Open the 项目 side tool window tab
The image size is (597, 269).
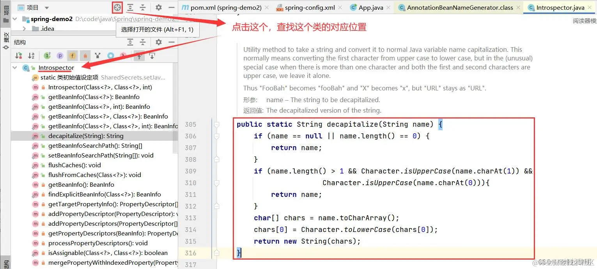5,14
